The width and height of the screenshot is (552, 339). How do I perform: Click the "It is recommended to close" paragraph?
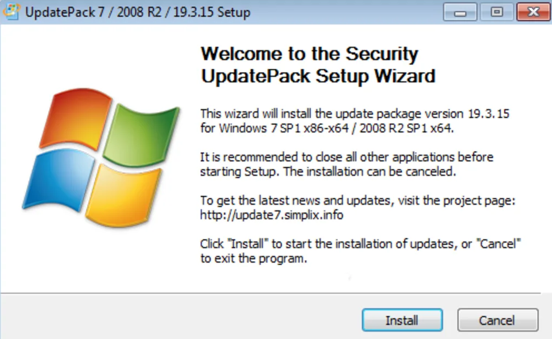pyautogui.click(x=347, y=164)
